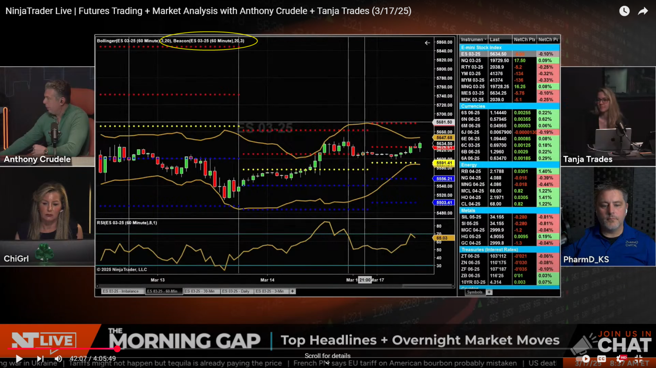
Task: Select the NG 04-25 natural gas row
Action: [x=509, y=178]
